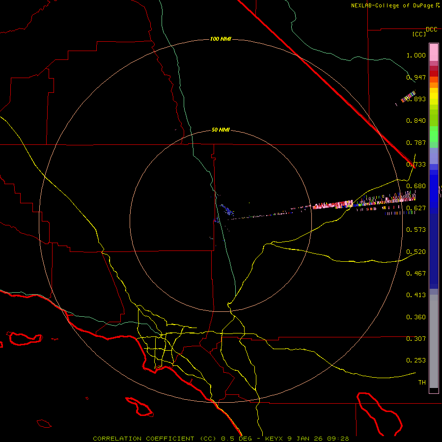The height and width of the screenshot is (442, 442).
Task: Click the small multicolored echo beside 0.893 label
Action: (408, 97)
